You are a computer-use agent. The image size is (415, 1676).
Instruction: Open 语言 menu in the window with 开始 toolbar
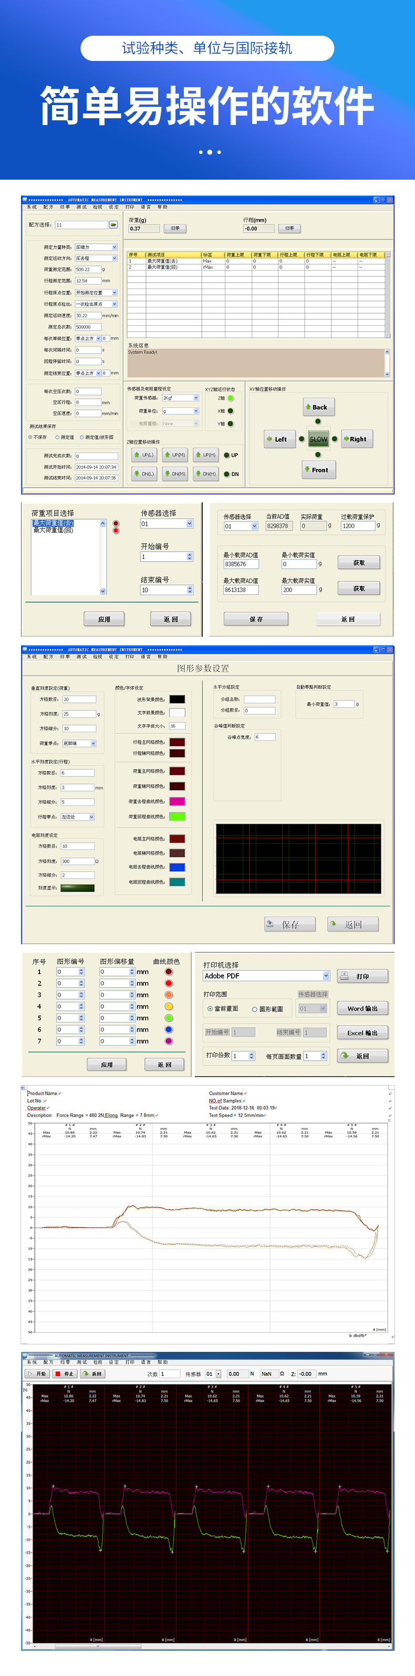146,1362
